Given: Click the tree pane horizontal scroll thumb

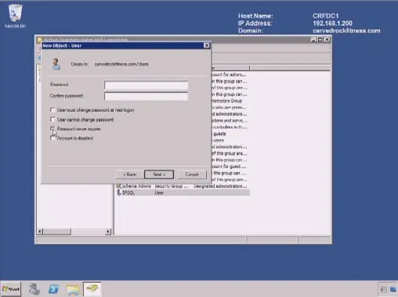Looking at the screenshot, I should point(57,231).
